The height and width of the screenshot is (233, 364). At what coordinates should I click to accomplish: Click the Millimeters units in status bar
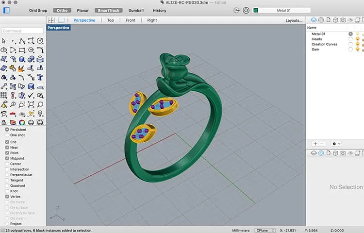pos(241,231)
